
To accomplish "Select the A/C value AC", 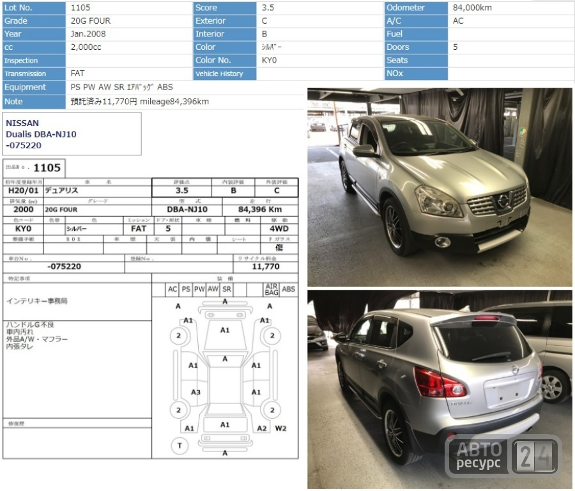I will [458, 20].
